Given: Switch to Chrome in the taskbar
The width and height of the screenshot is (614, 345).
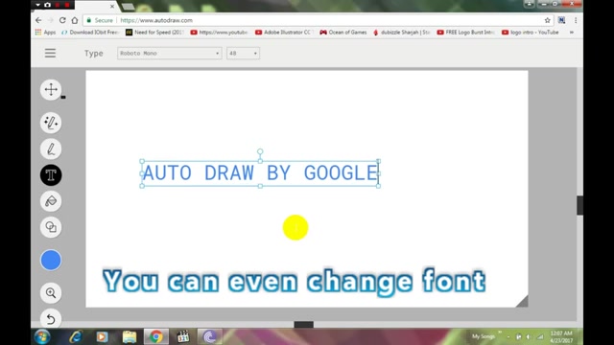Looking at the screenshot, I should [155, 336].
